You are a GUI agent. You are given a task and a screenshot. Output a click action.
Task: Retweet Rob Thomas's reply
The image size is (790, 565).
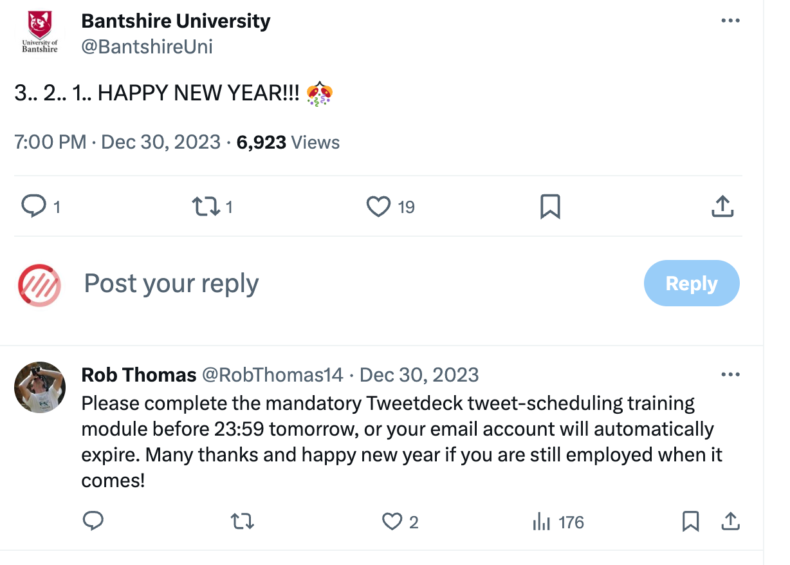(242, 522)
